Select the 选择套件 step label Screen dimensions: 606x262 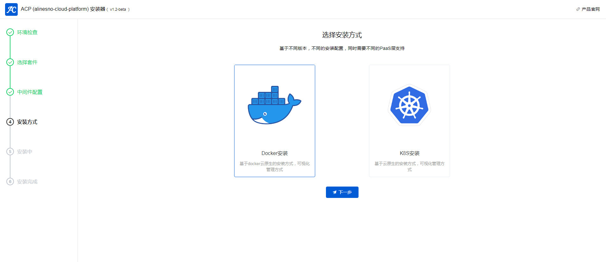point(27,62)
